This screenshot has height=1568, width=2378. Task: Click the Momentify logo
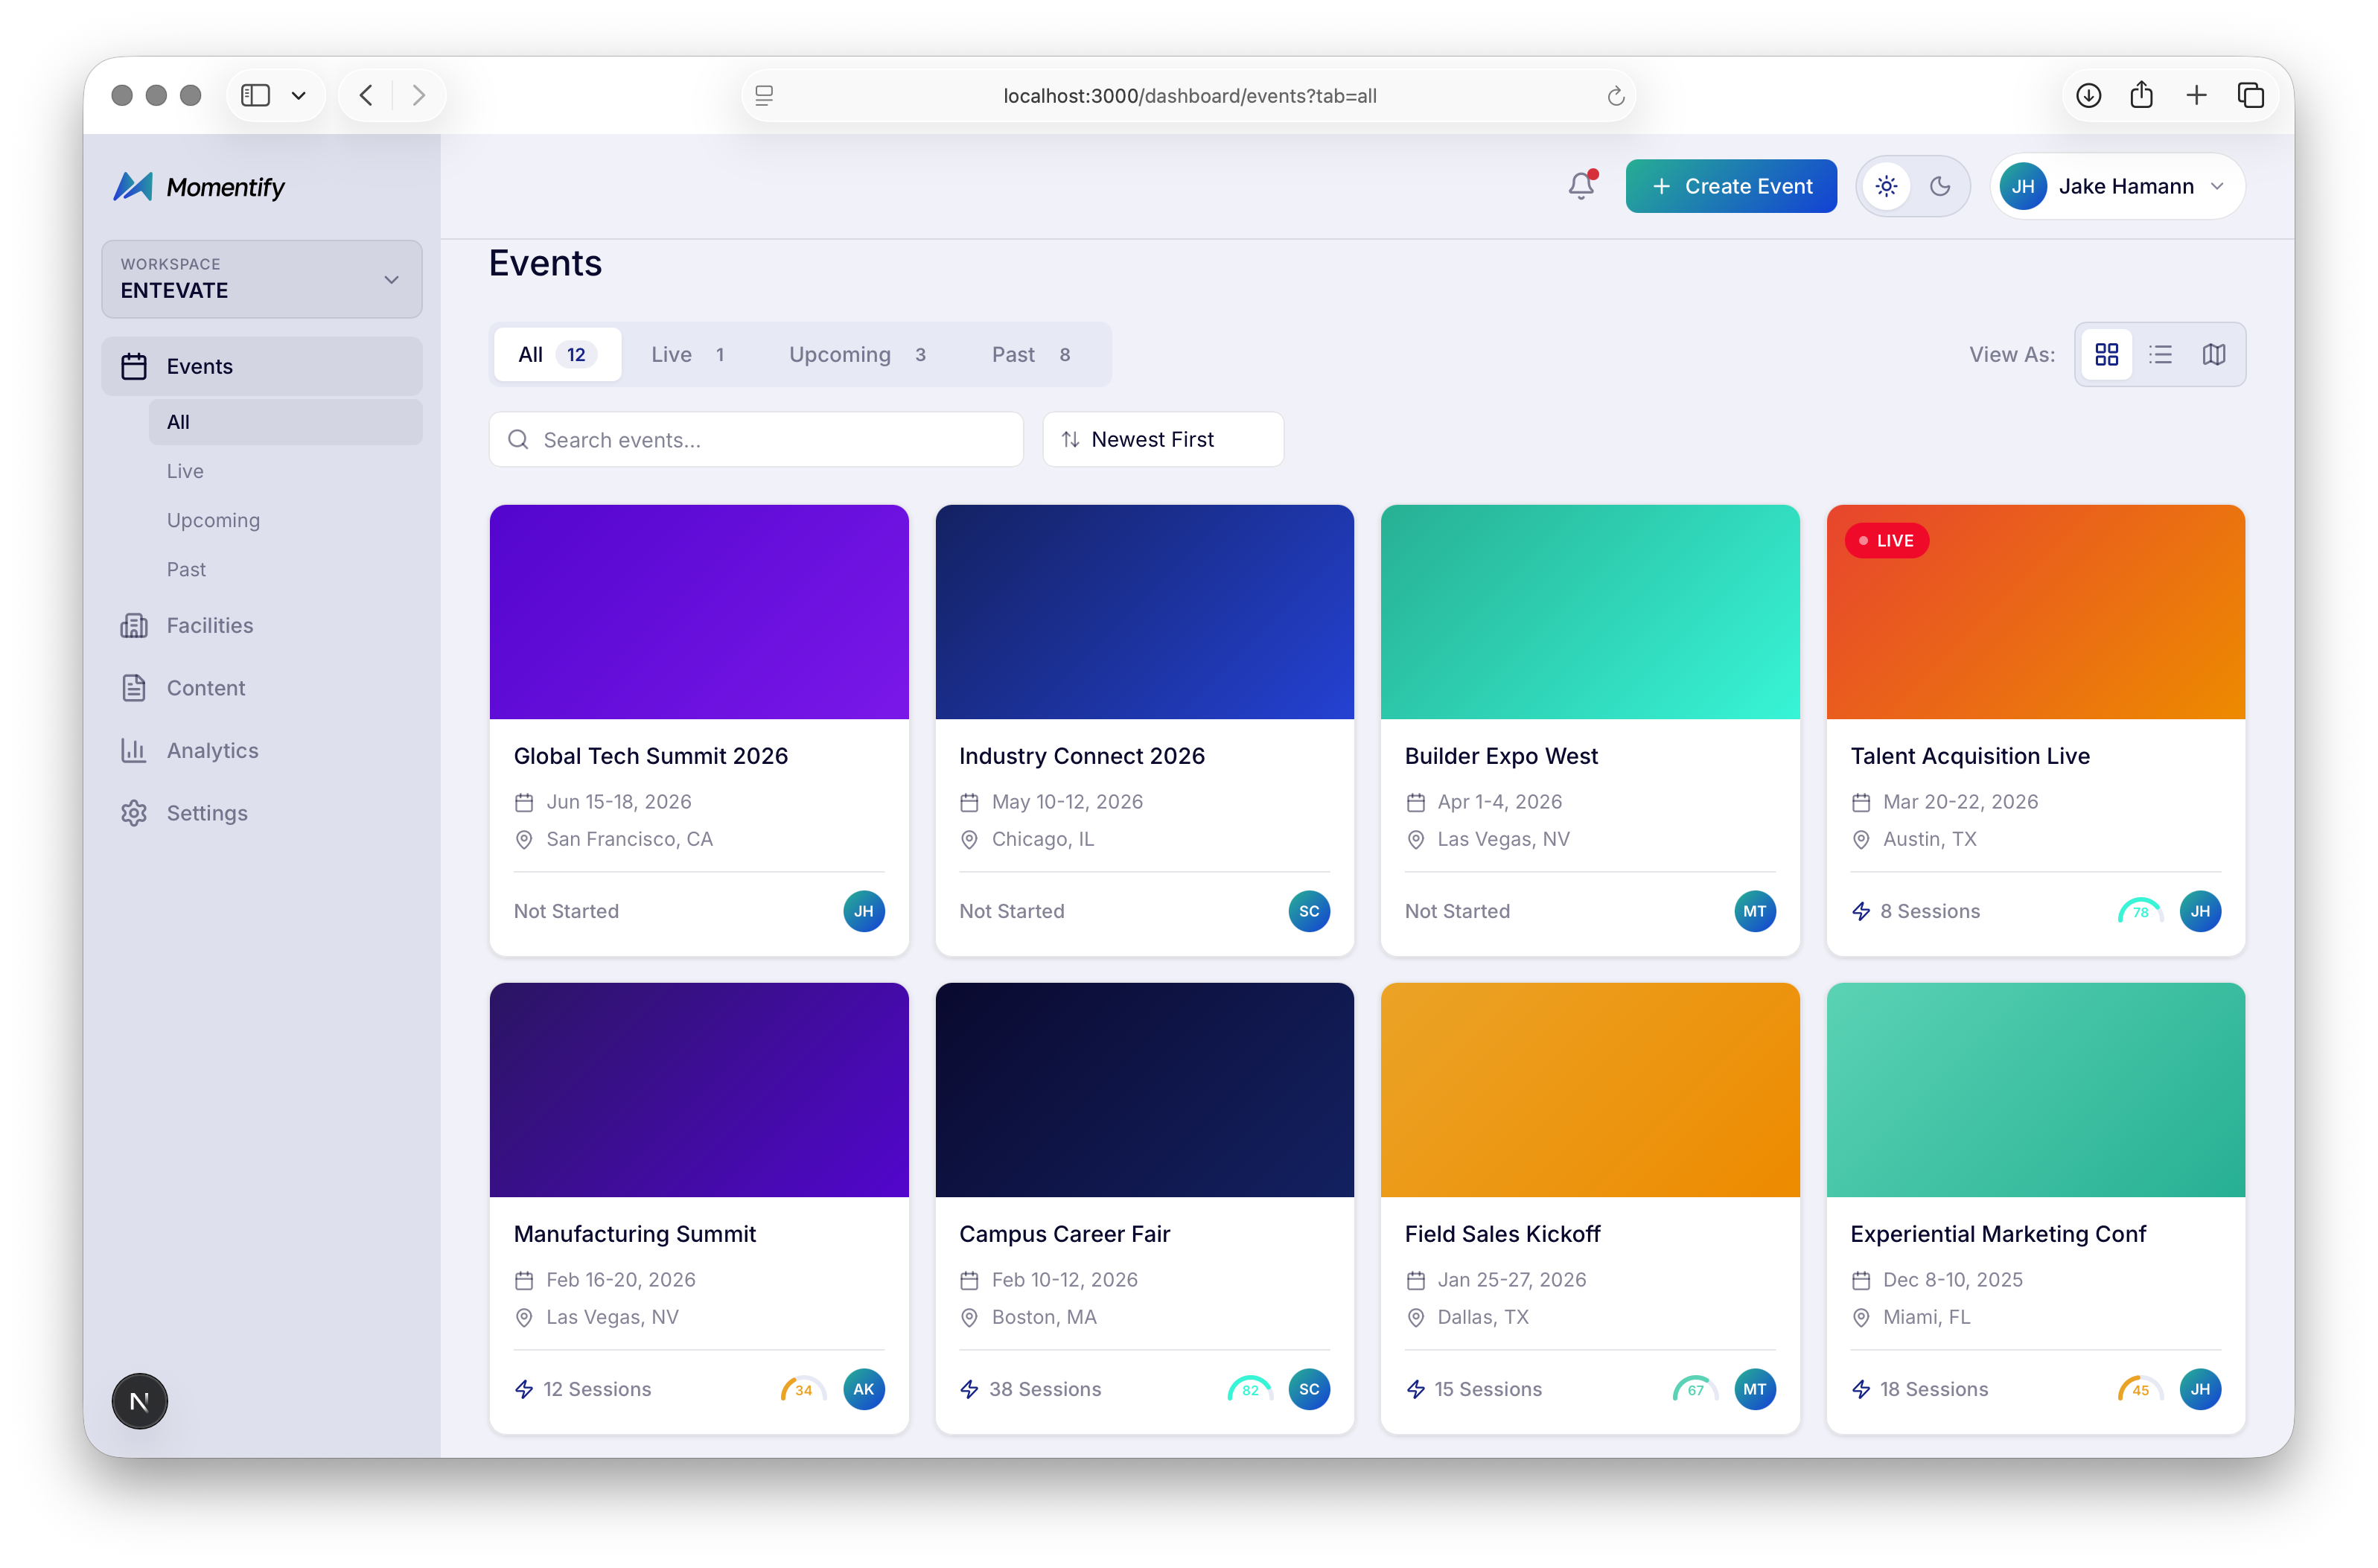pyautogui.click(x=199, y=186)
